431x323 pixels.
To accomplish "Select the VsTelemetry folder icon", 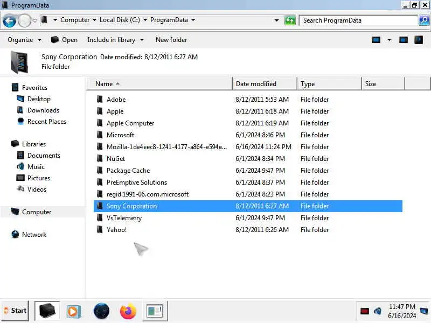I will 100,217.
